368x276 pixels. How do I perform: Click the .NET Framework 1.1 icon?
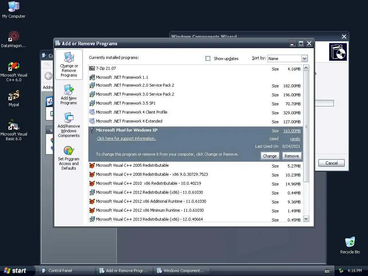coord(92,77)
